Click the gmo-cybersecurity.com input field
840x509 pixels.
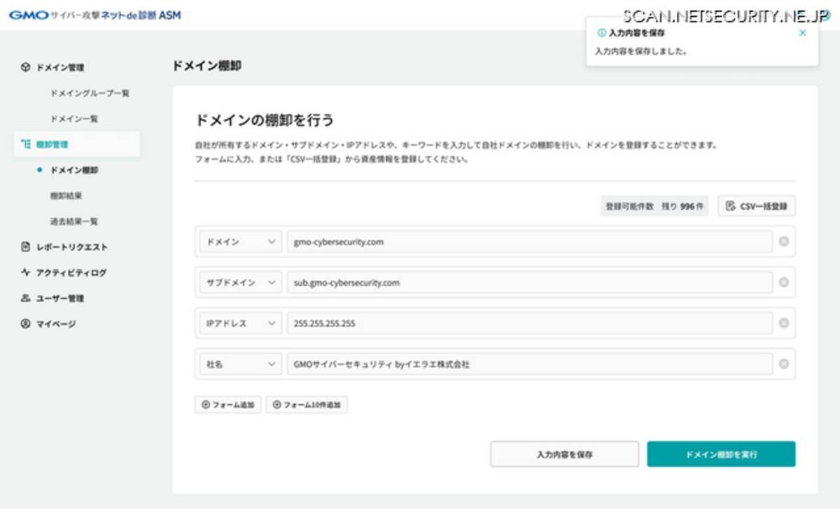pyautogui.click(x=490, y=241)
